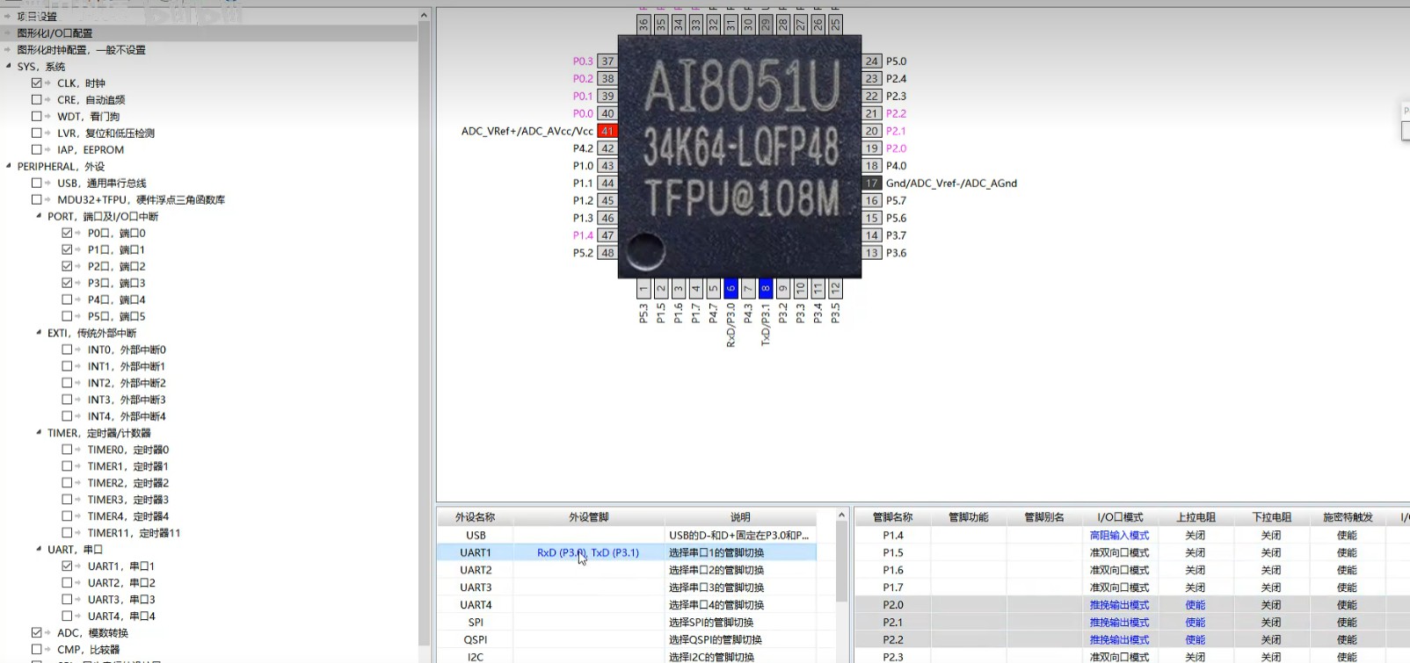Click blue pin 6 RxD/P3.0 box
Screen dimensions: 1410x663
tap(730, 288)
